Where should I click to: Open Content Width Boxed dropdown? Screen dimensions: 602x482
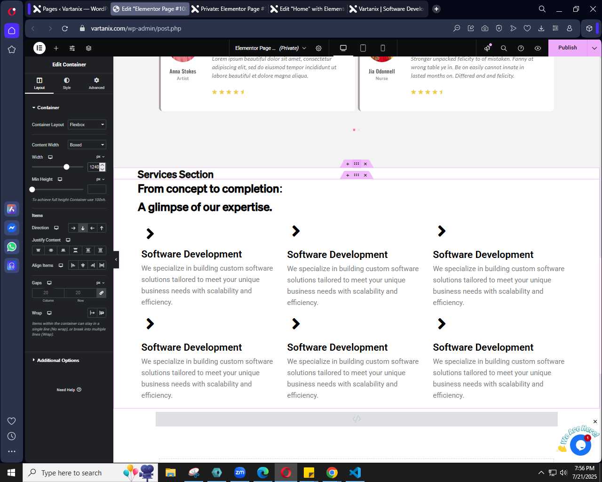87,145
